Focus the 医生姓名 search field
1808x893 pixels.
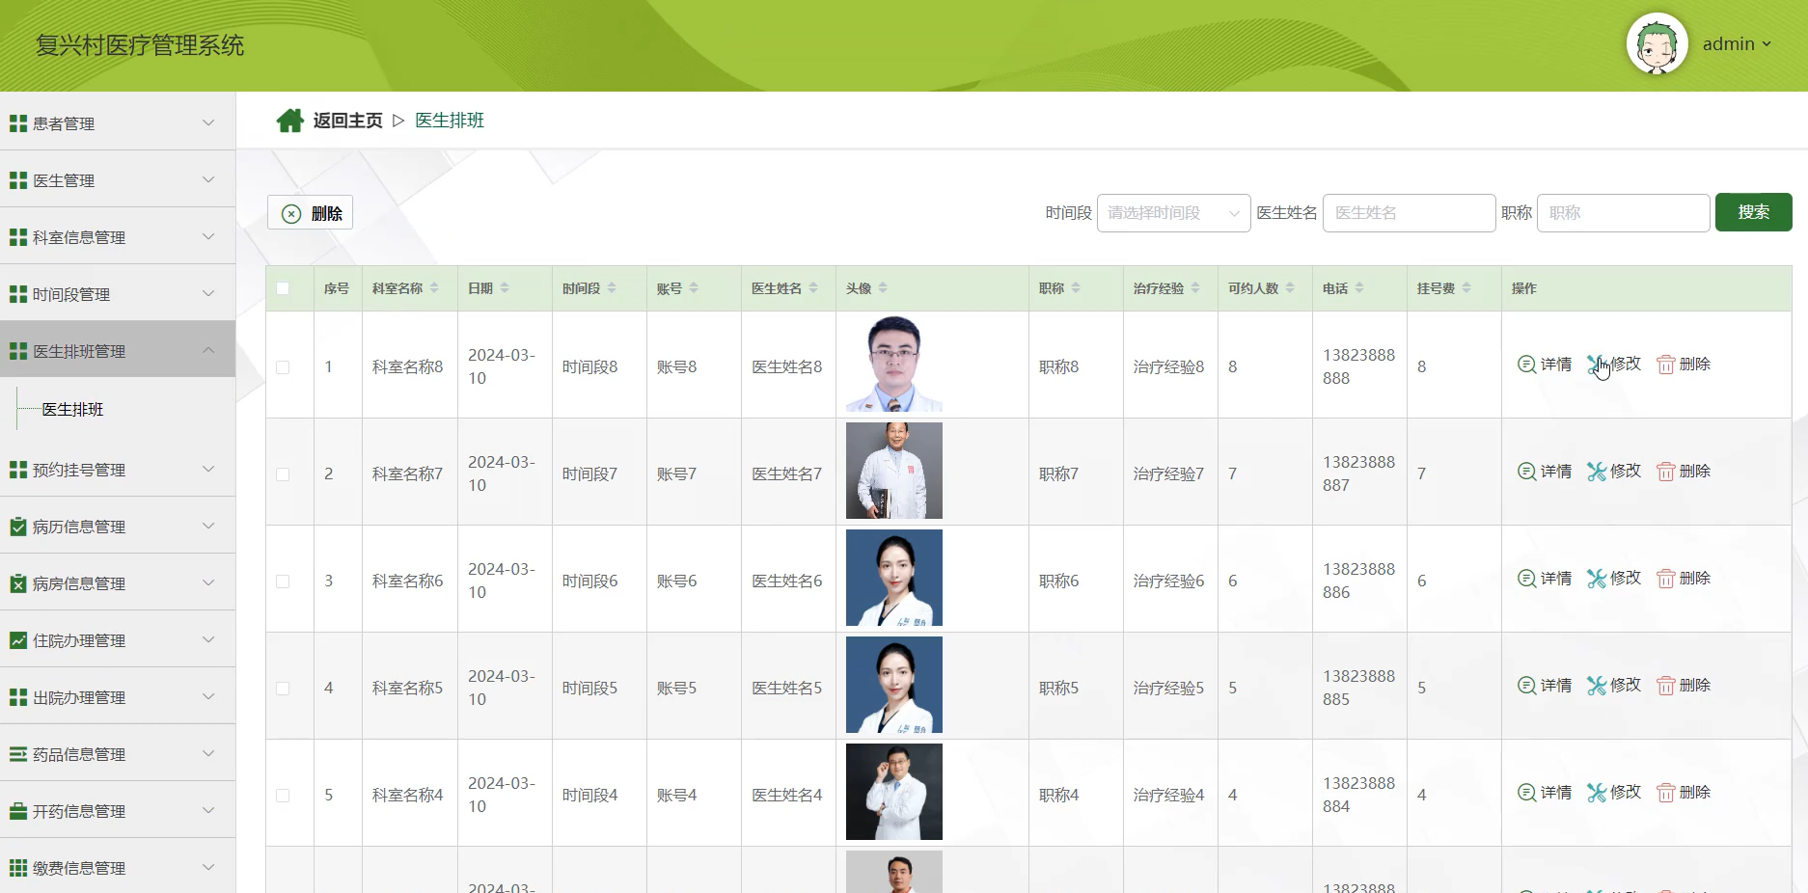tap(1409, 213)
